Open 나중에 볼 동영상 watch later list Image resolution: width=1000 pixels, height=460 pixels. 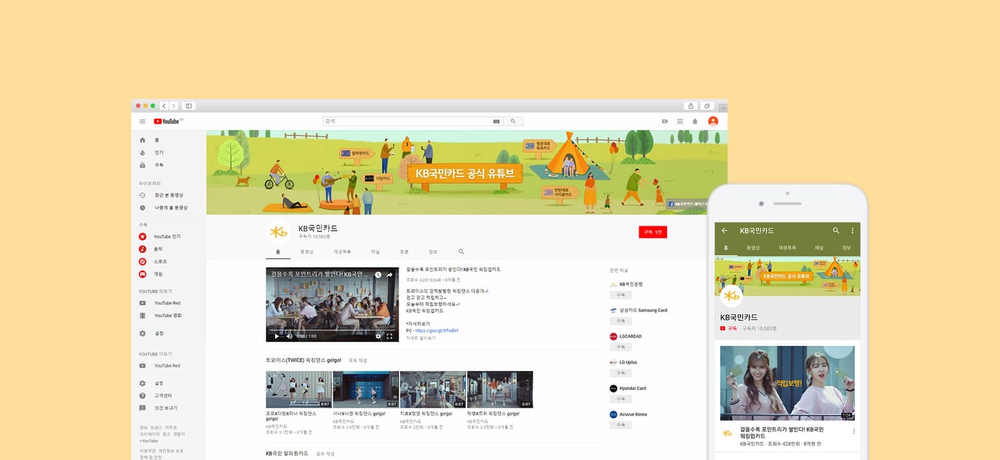click(x=169, y=208)
